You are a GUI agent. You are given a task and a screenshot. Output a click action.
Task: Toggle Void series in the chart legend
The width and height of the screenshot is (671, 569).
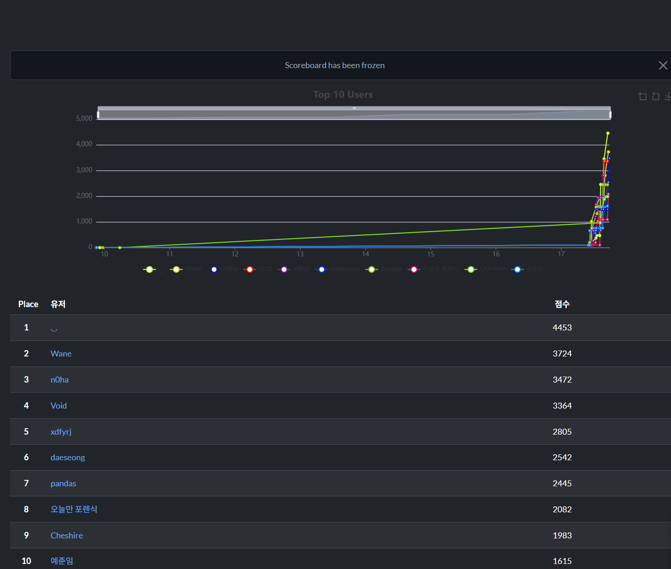coord(258,269)
